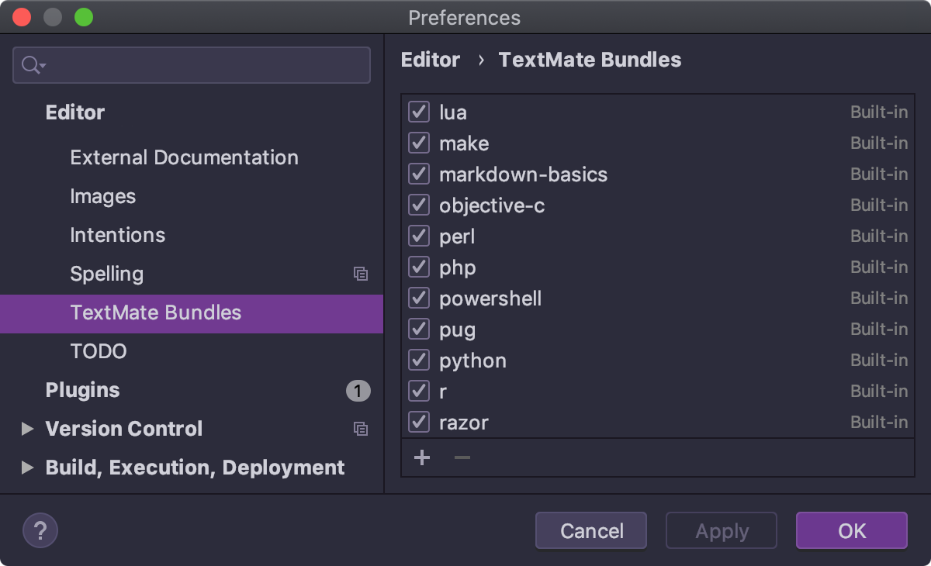Screen dimensions: 931x566
Task: Uncheck the make bundle checkbox
Action: click(x=419, y=143)
